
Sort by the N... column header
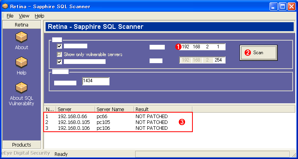point(50,109)
